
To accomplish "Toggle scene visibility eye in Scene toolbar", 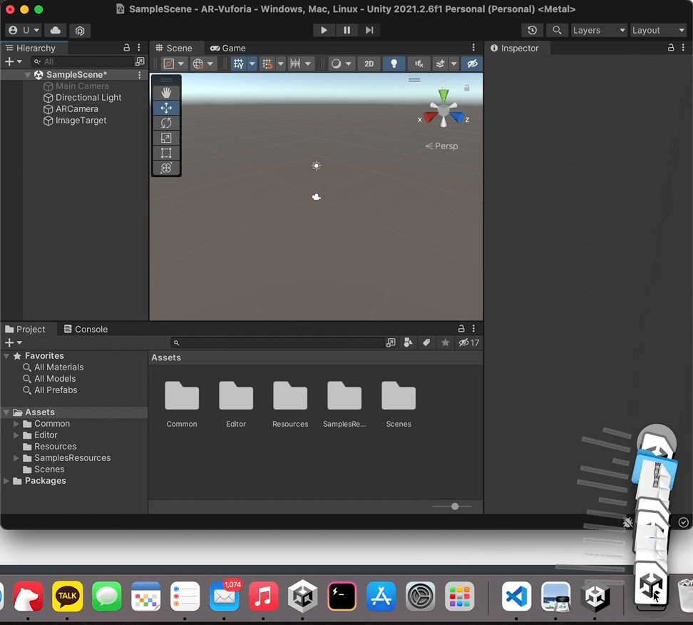I will [x=472, y=63].
